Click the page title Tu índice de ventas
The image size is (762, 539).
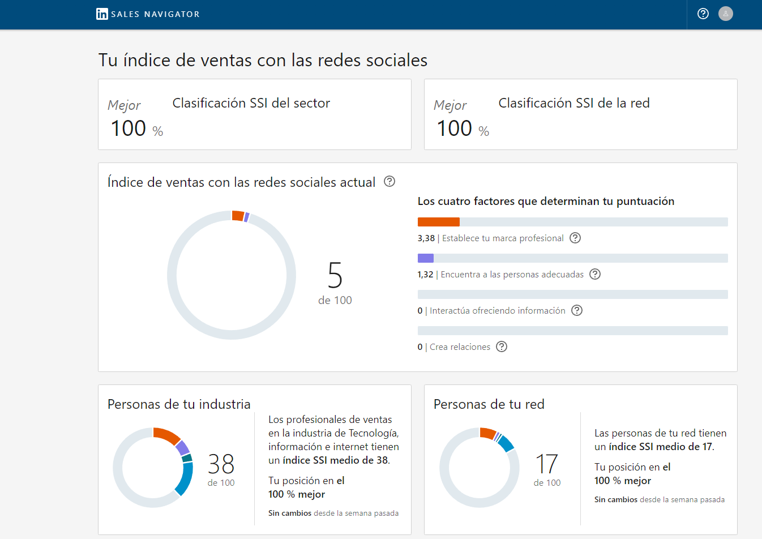[x=263, y=60]
